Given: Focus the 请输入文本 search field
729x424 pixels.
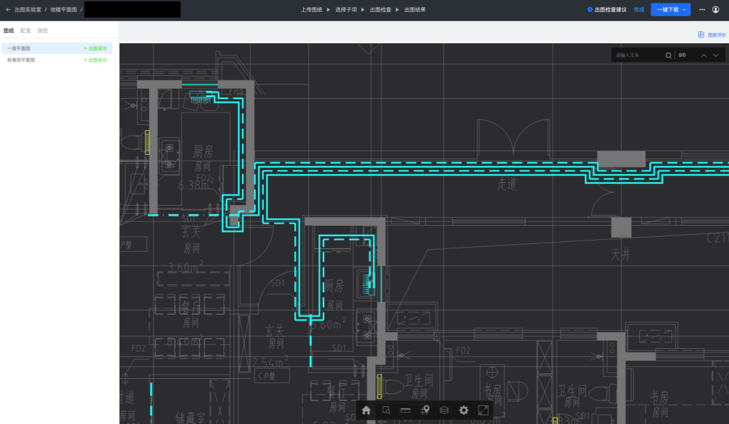Looking at the screenshot, I should click(x=638, y=55).
